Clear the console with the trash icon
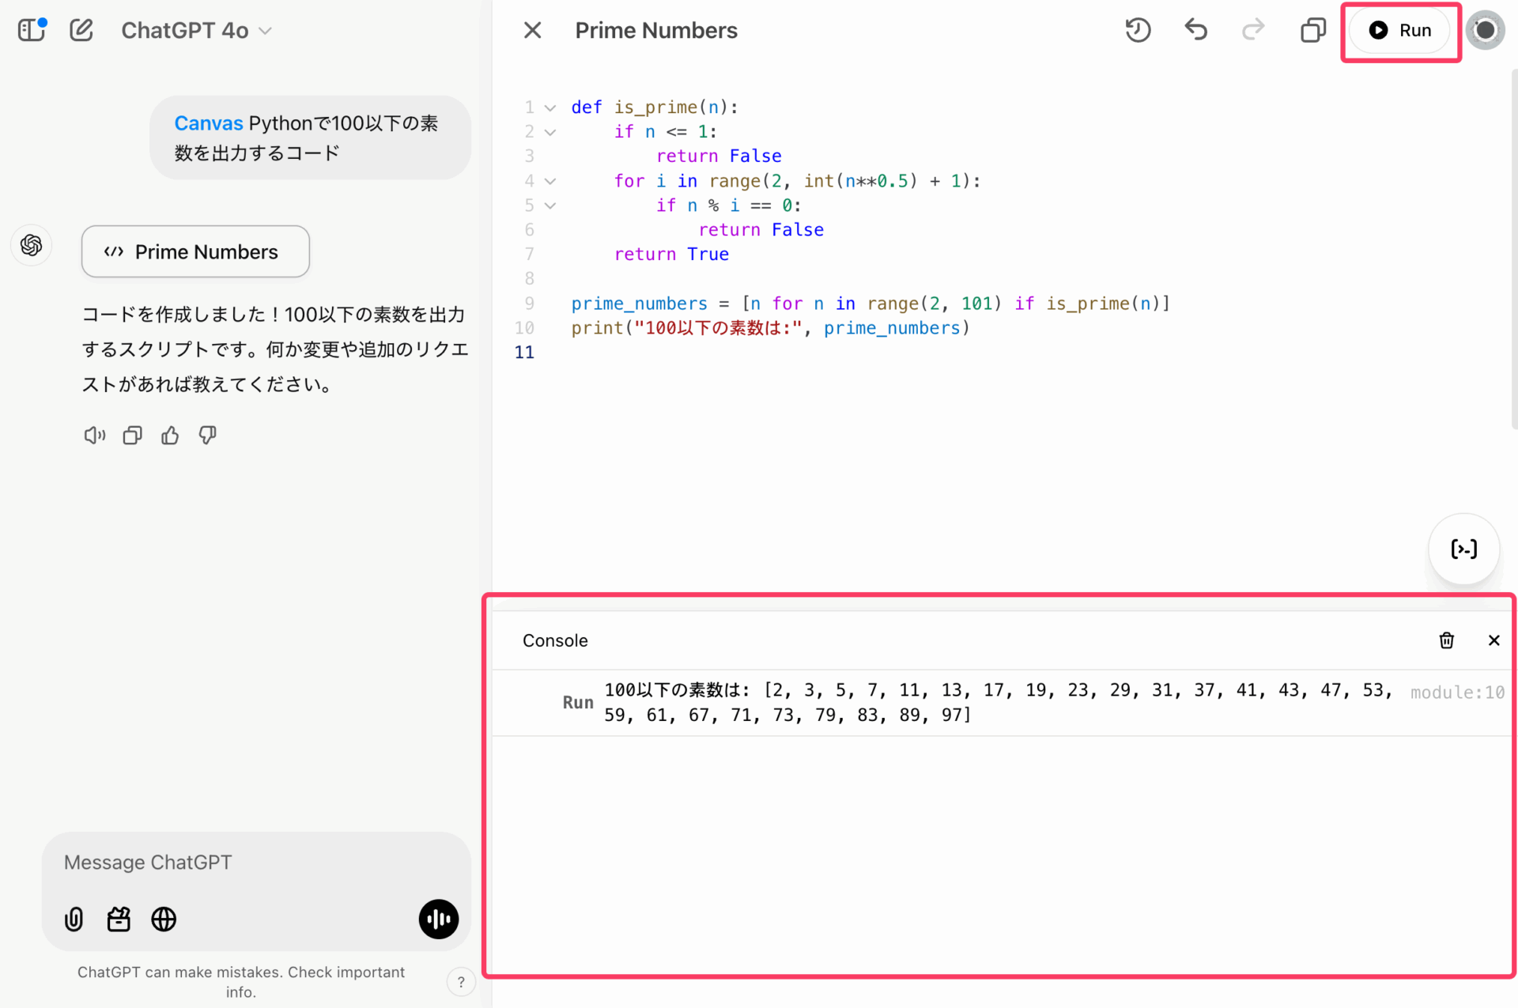This screenshot has width=1518, height=1008. pyautogui.click(x=1446, y=640)
